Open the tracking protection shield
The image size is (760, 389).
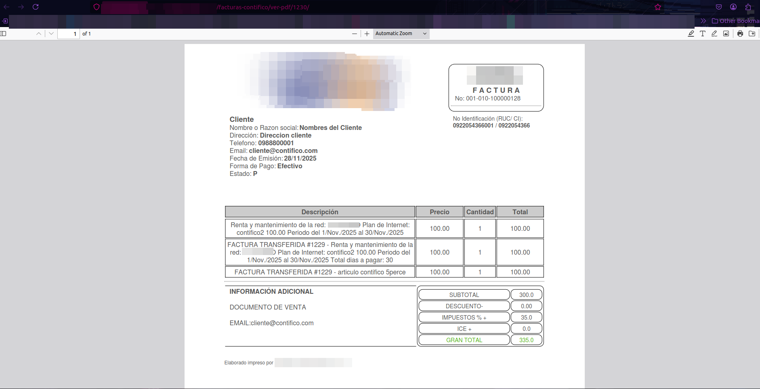coord(97,7)
